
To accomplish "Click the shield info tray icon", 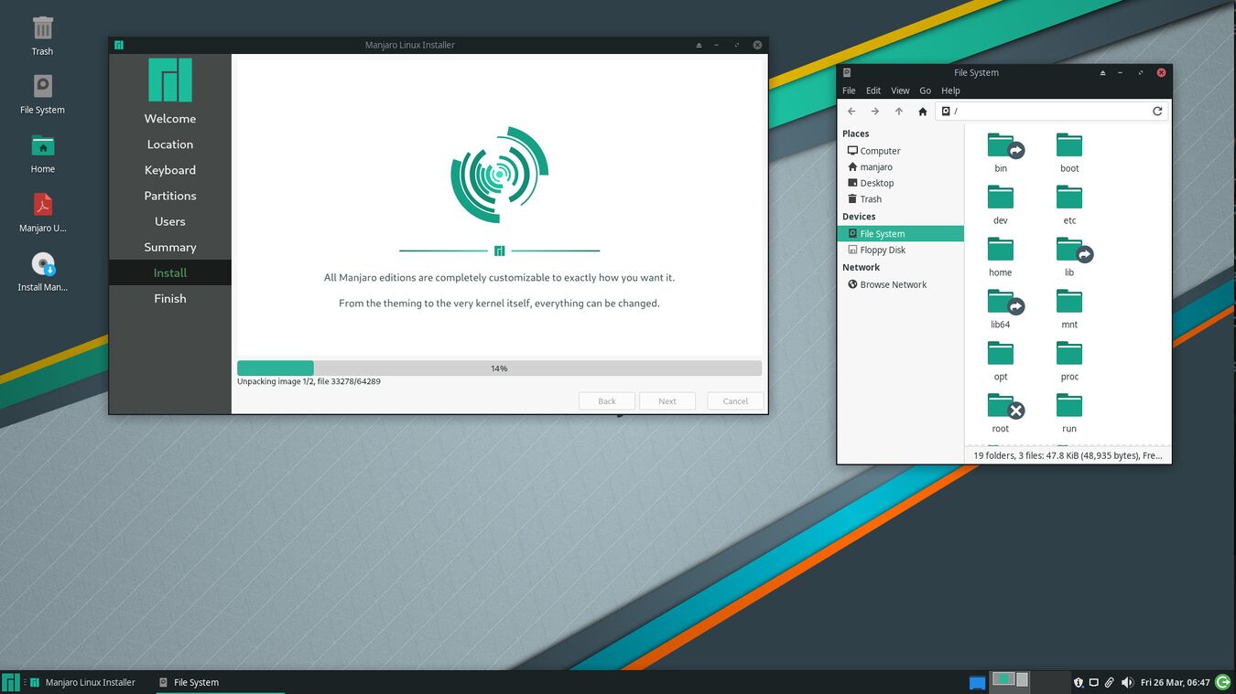I will pos(1079,682).
